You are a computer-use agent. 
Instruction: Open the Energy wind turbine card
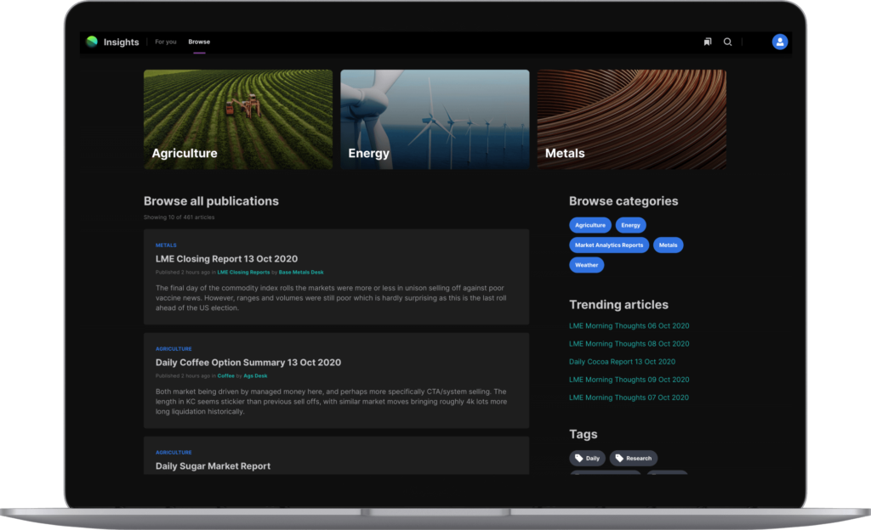(x=435, y=119)
